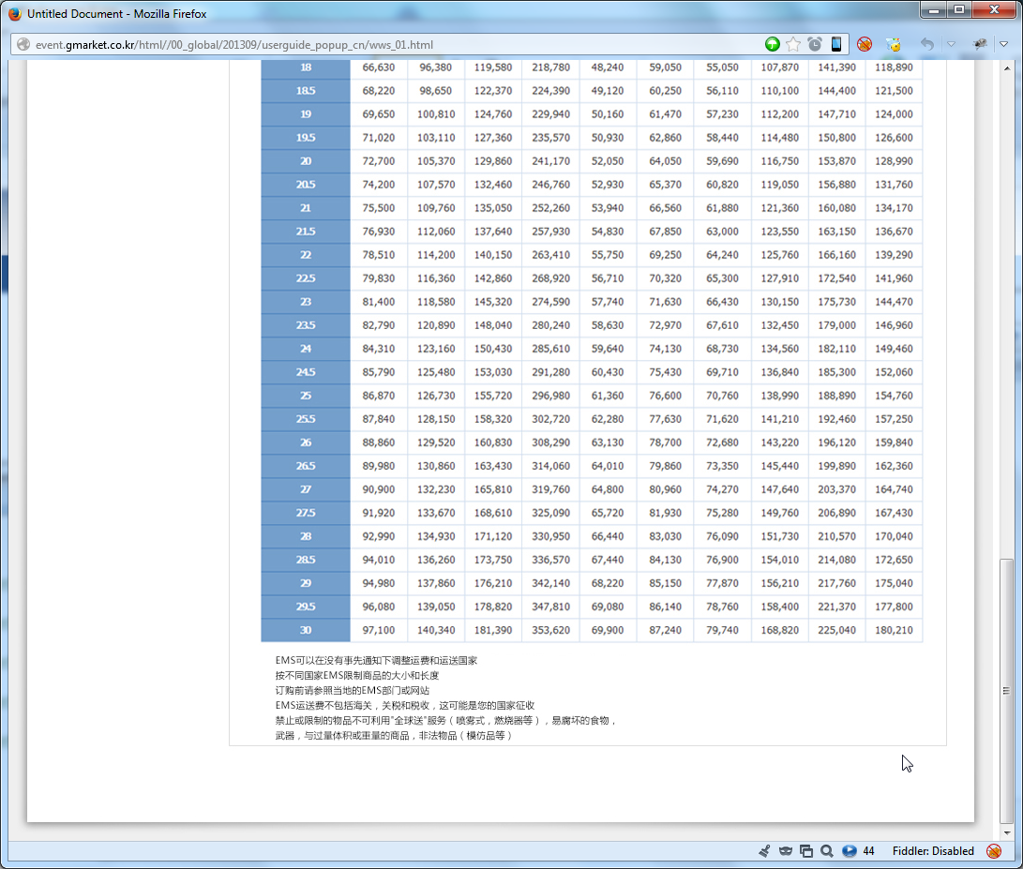Click the crossed-out orange icon in toolbar

point(865,44)
